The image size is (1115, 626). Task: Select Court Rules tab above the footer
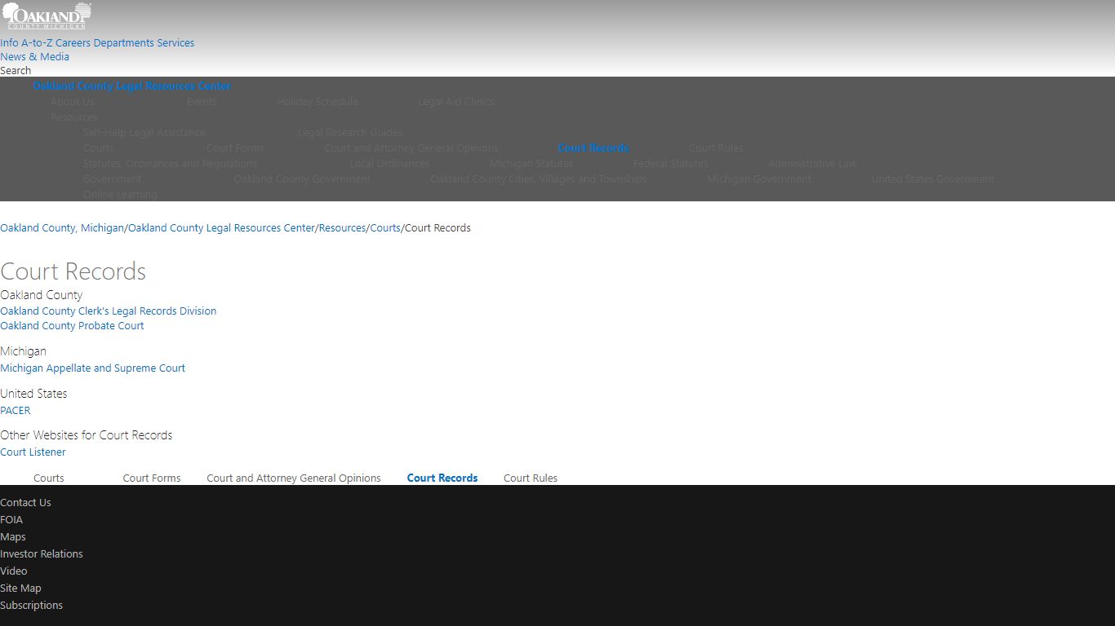[531, 478]
